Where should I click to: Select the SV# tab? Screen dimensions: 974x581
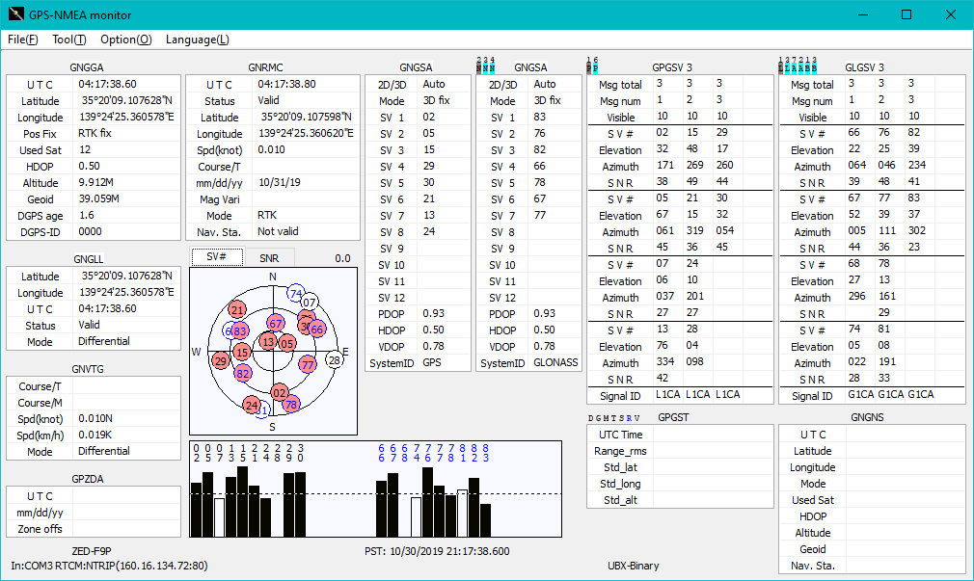pos(216,257)
